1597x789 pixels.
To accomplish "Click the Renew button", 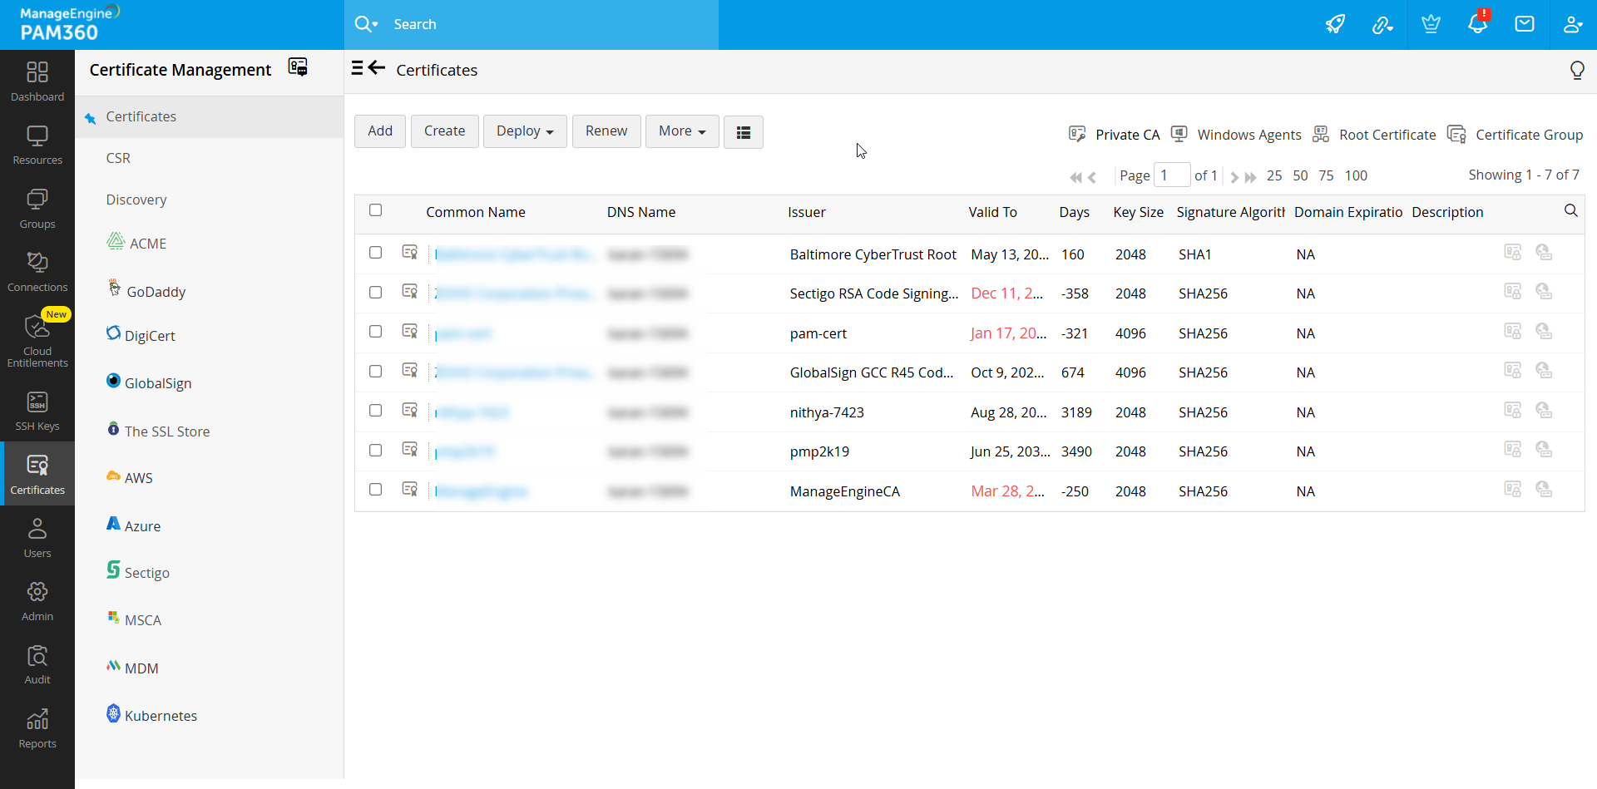I will 606,131.
